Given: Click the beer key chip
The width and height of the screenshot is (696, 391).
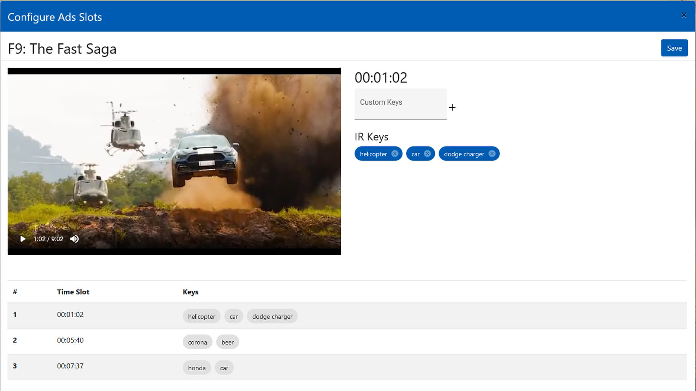Looking at the screenshot, I should pyautogui.click(x=228, y=342).
